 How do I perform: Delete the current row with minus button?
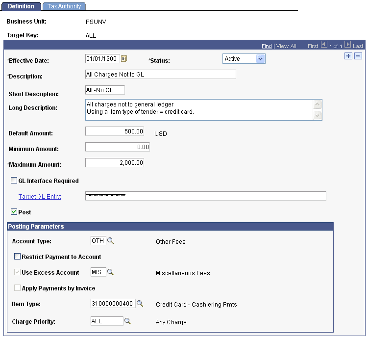[358, 56]
